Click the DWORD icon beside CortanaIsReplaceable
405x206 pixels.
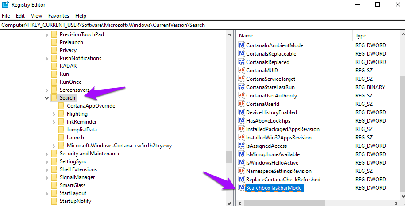point(242,54)
